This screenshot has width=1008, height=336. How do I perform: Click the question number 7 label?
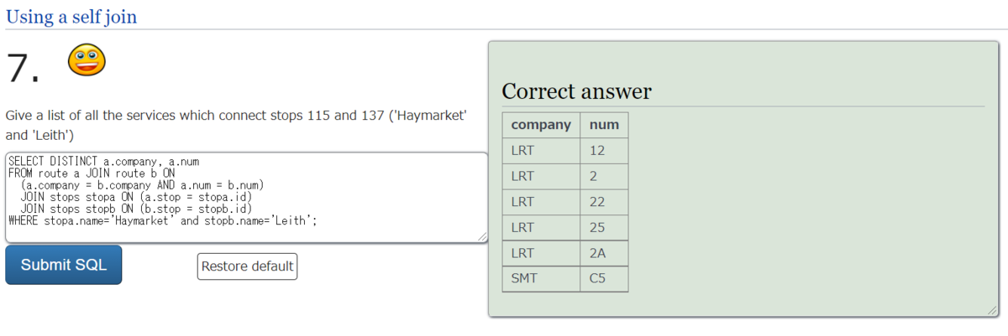pyautogui.click(x=23, y=67)
